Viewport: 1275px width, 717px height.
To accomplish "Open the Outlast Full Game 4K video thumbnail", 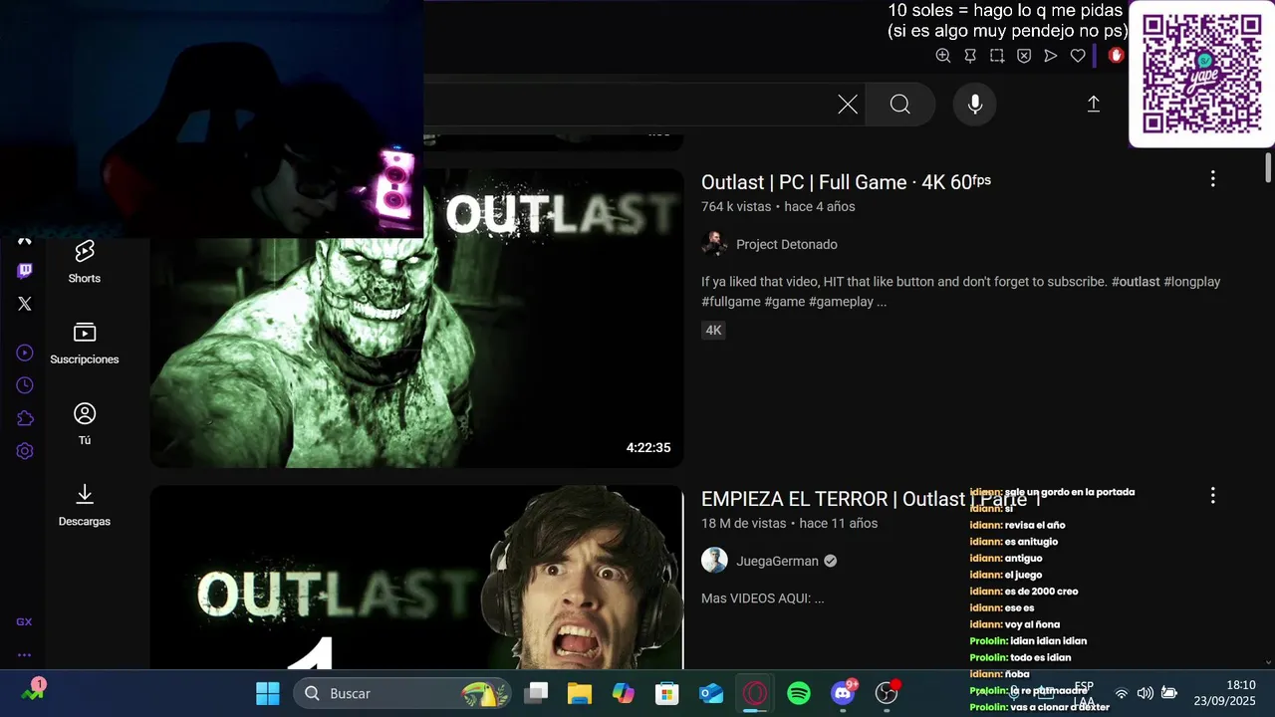I will coord(416,318).
